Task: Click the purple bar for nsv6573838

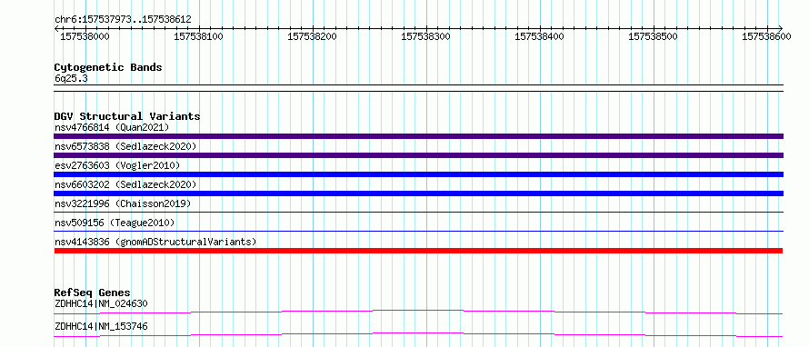Action: [418, 155]
